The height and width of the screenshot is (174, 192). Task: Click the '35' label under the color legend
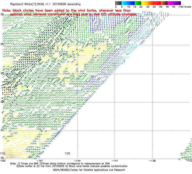point(161,7)
